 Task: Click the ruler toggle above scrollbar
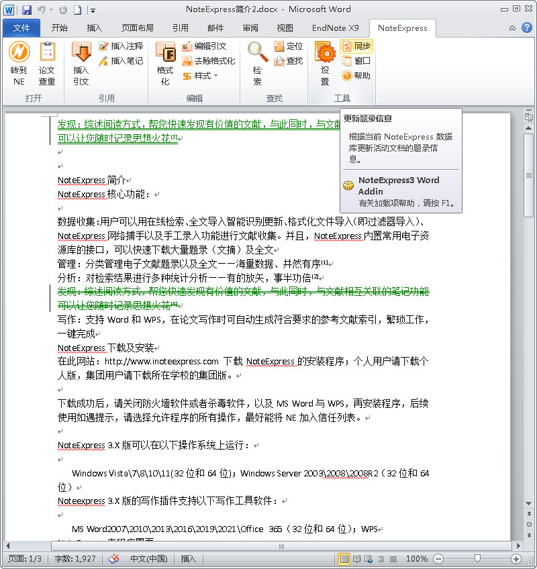pyautogui.click(x=529, y=117)
